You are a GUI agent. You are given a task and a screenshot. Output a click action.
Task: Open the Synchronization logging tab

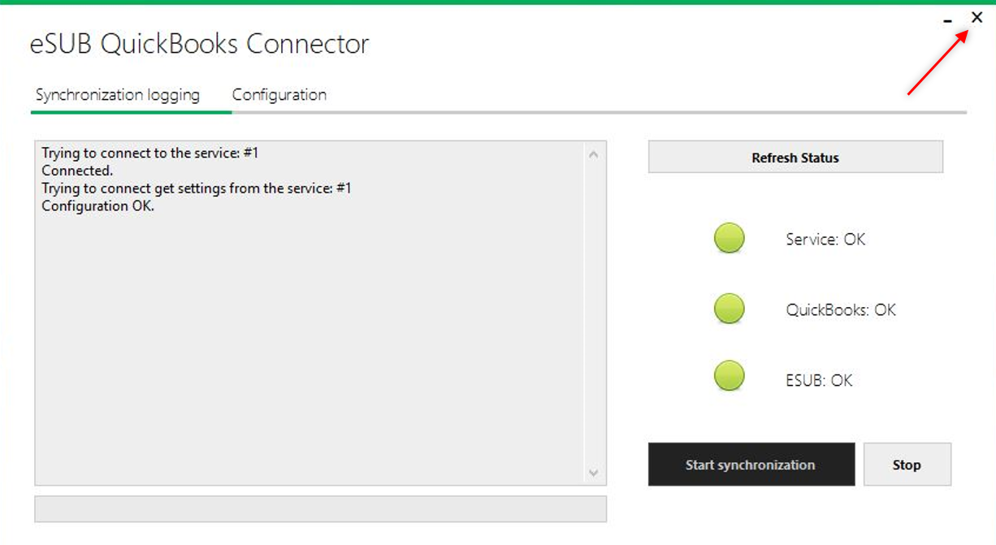[x=118, y=95]
